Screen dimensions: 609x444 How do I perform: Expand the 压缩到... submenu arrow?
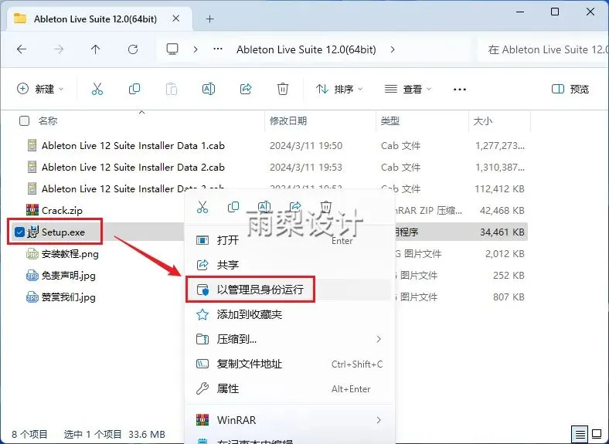pos(379,339)
